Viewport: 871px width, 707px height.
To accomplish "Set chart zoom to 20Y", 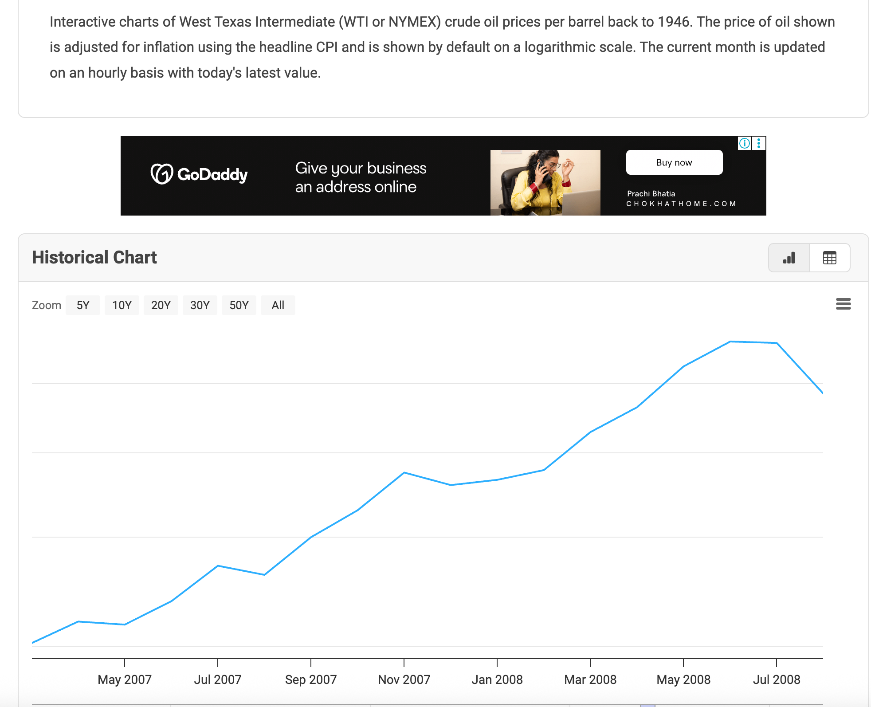I will 161,305.
